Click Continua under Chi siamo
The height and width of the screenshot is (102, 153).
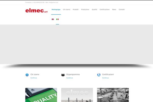point(34,78)
